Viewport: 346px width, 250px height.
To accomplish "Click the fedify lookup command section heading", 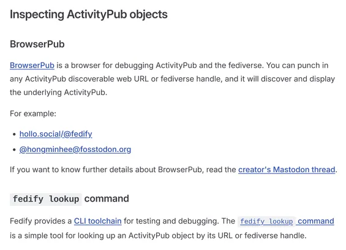I will pos(70,199).
